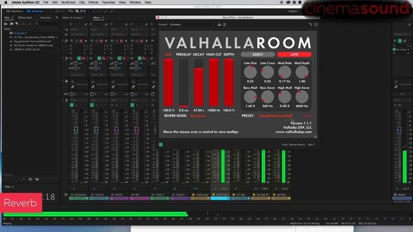Select the Razor tool in the toolbar
This screenshot has width=413, height=232.
click(77, 11)
